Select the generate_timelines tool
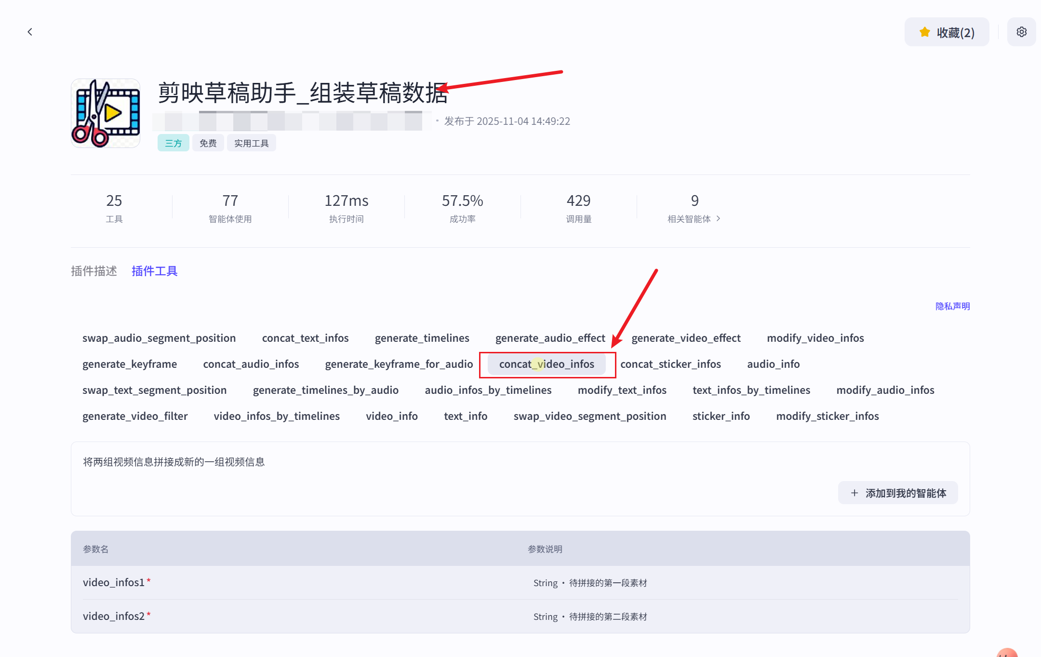The height and width of the screenshot is (657, 1041). (422, 338)
